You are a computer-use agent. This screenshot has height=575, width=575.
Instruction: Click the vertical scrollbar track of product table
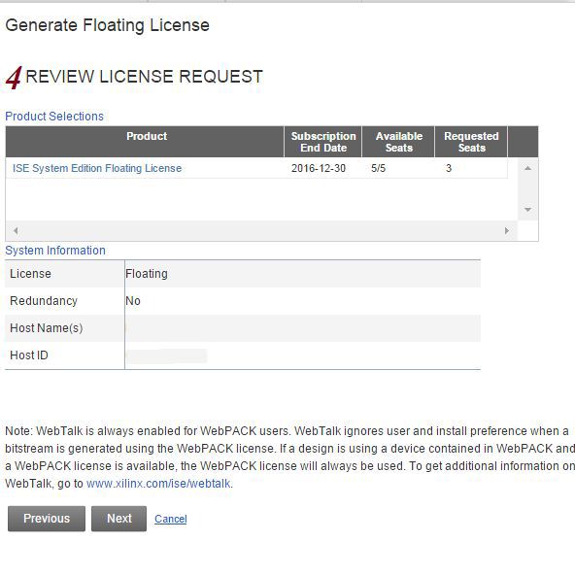tap(527, 188)
